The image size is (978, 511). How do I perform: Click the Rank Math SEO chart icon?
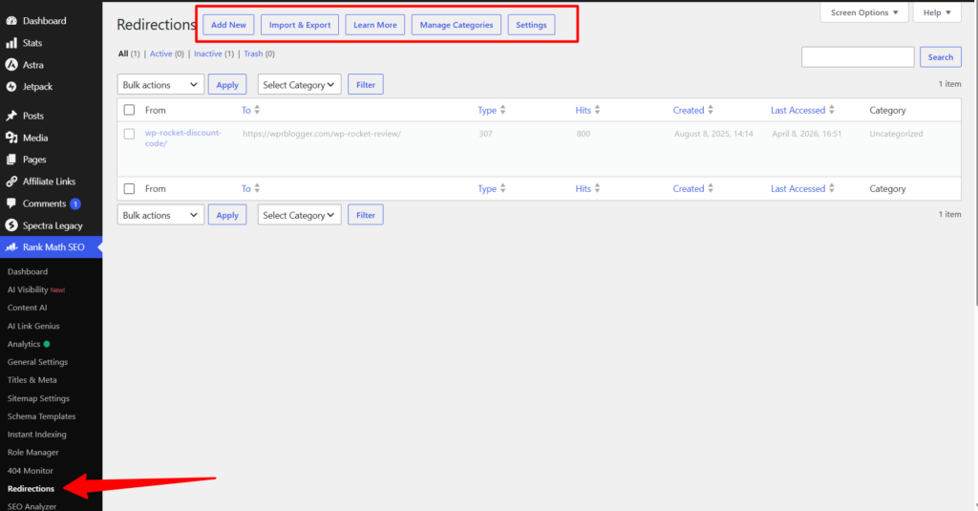tap(11, 247)
